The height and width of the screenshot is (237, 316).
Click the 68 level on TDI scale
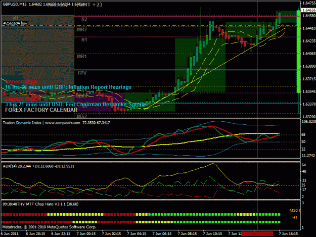(303, 135)
